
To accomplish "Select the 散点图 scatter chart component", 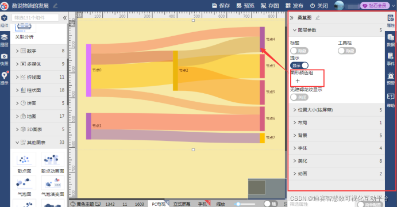I will pos(24,163).
